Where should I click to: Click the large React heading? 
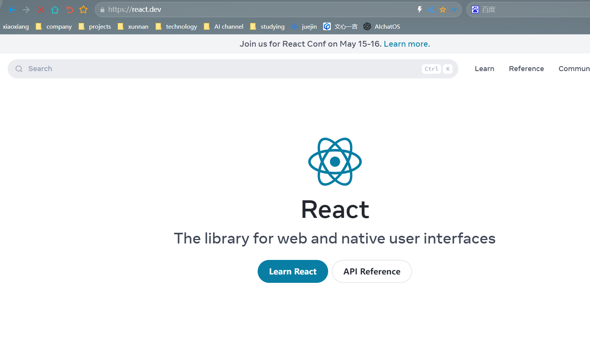[x=335, y=209]
